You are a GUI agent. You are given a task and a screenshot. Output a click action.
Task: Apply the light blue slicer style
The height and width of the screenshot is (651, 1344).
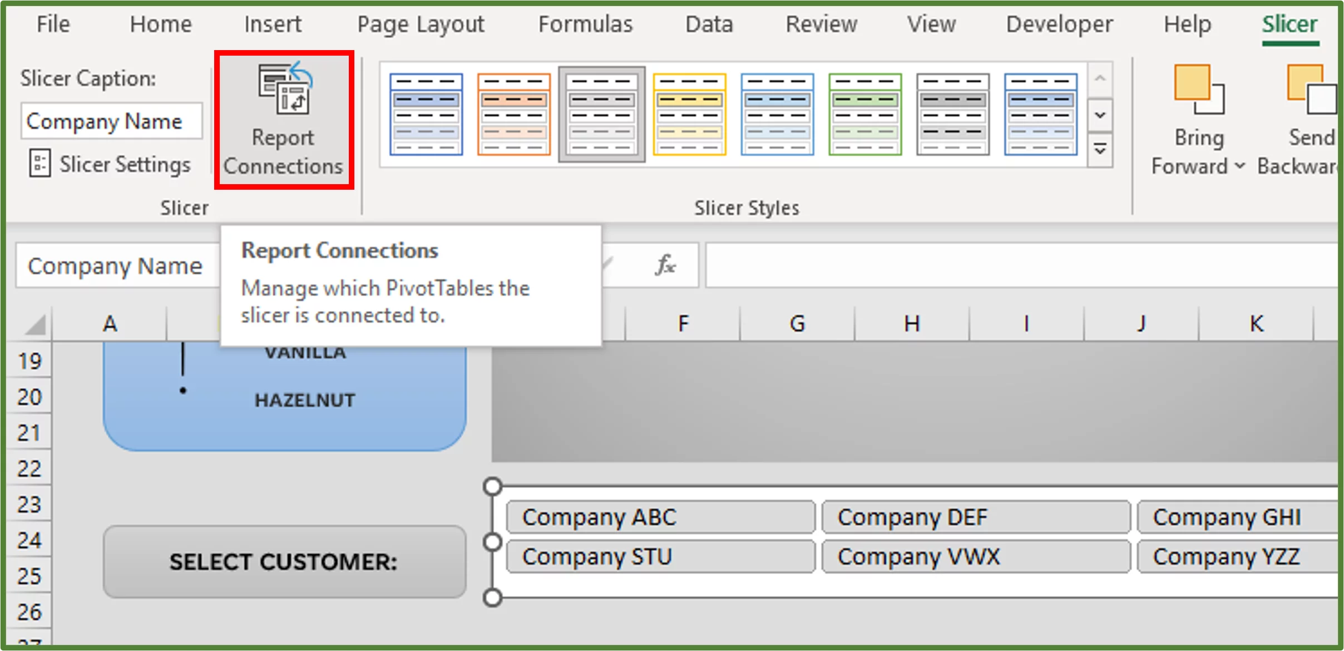(x=778, y=113)
